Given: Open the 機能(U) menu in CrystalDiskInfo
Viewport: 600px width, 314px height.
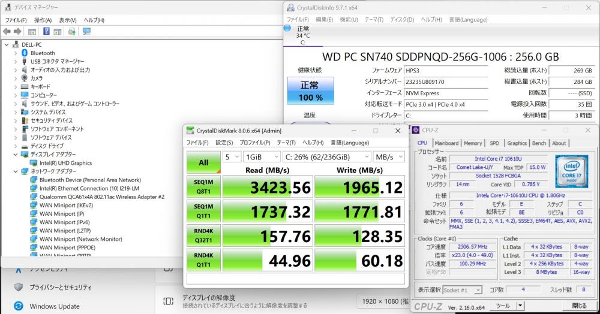Looking at the screenshot, I should (x=349, y=19).
